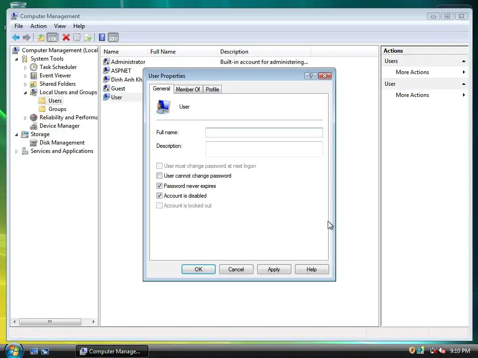Select the Dinh Anh Kh user icon
This screenshot has height=358, width=478.
tap(106, 79)
